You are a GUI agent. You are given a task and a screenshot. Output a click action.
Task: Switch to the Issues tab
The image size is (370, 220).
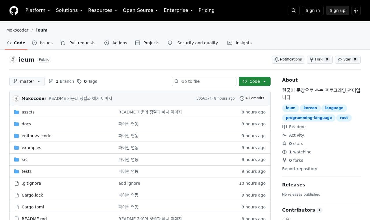click(x=42, y=43)
